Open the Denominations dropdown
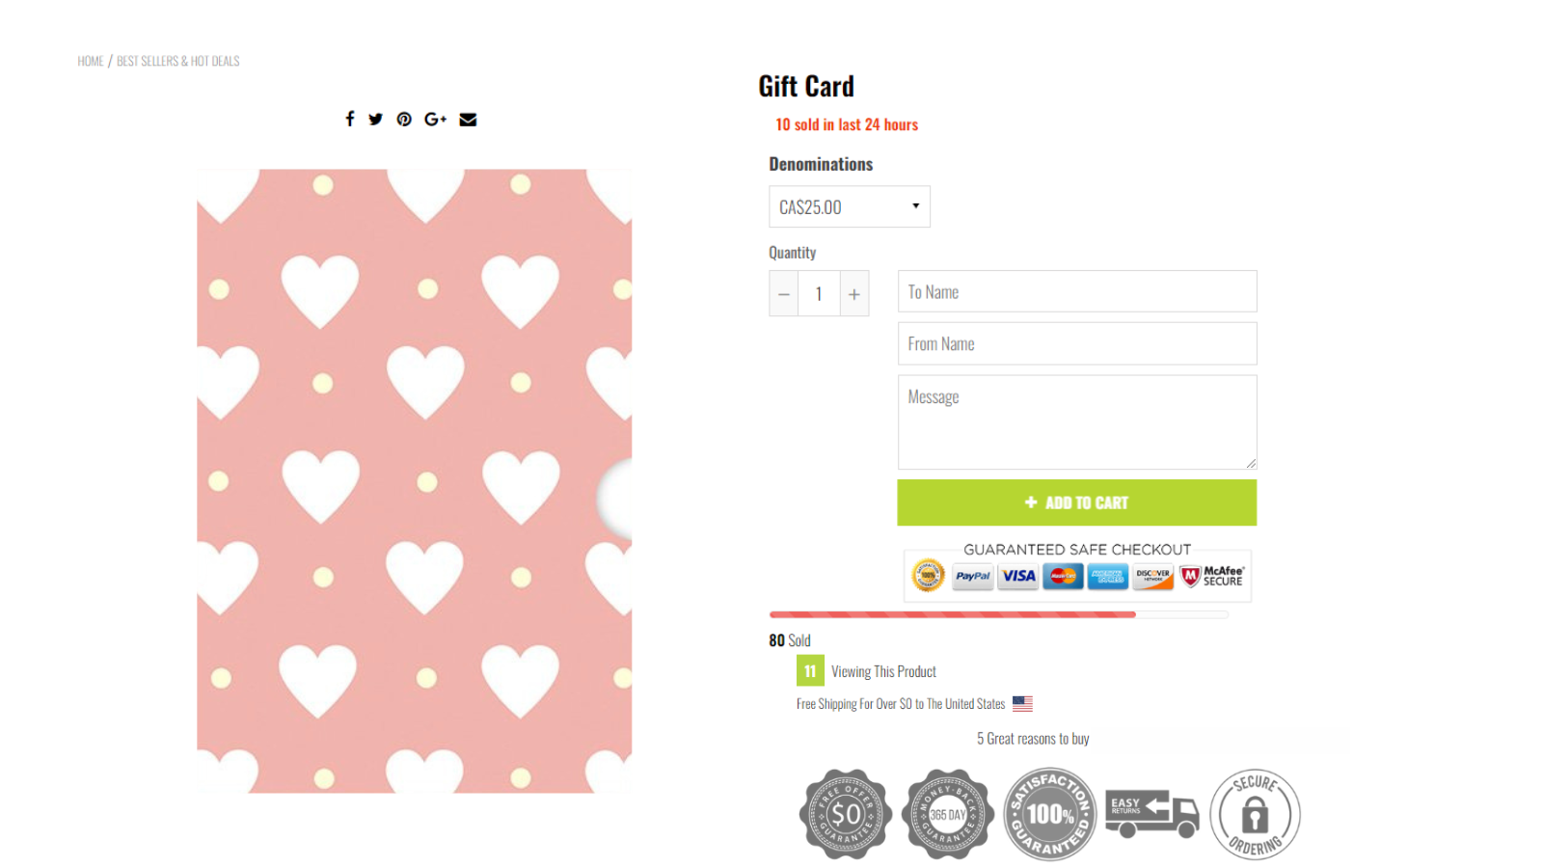This screenshot has width=1543, height=868. 849,206
